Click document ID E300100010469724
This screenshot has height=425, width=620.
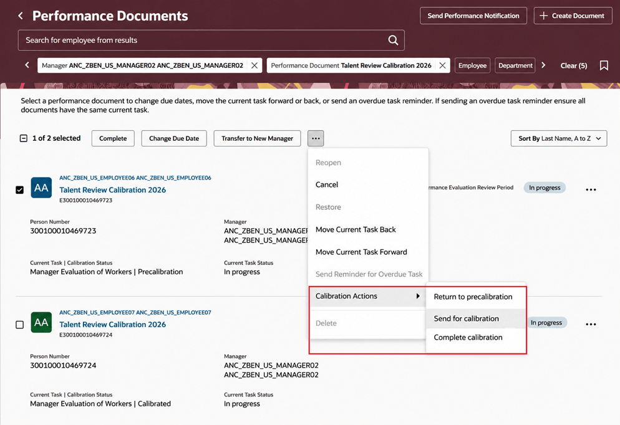click(x=86, y=335)
